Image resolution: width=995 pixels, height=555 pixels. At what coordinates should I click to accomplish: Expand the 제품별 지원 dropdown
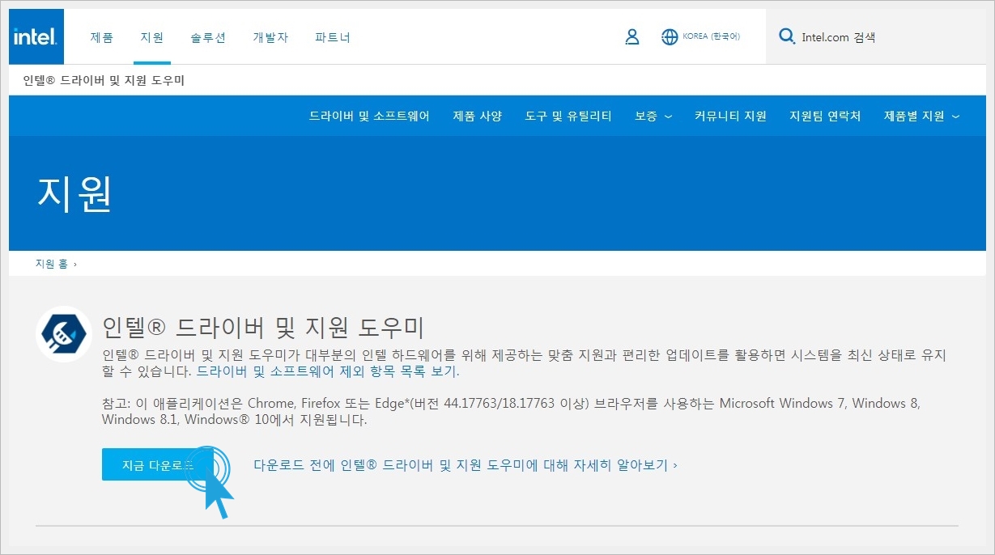[922, 116]
